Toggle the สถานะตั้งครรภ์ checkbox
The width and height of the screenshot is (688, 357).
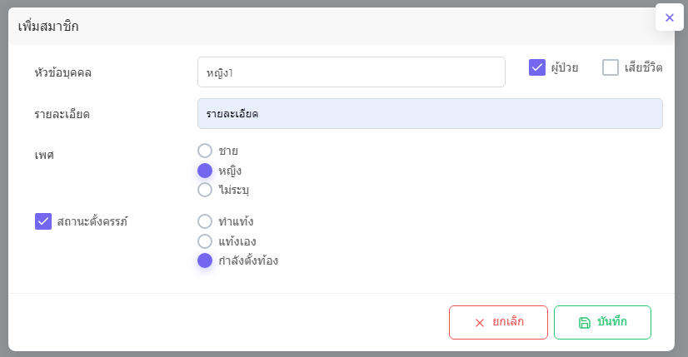[43, 221]
